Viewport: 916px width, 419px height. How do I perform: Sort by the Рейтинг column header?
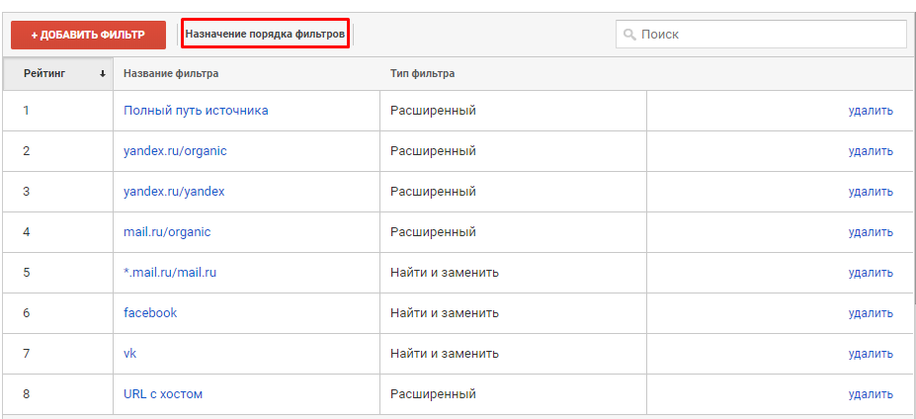click(x=58, y=74)
